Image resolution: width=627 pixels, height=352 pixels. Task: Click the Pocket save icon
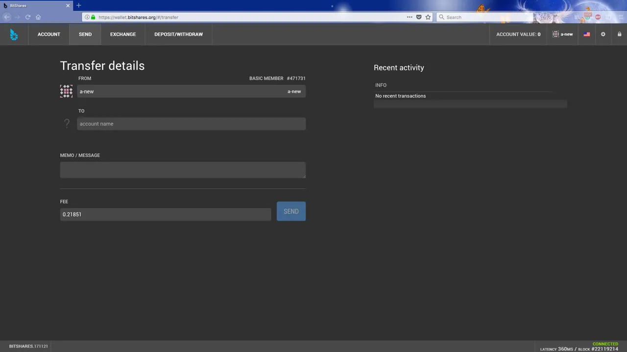tap(419, 17)
